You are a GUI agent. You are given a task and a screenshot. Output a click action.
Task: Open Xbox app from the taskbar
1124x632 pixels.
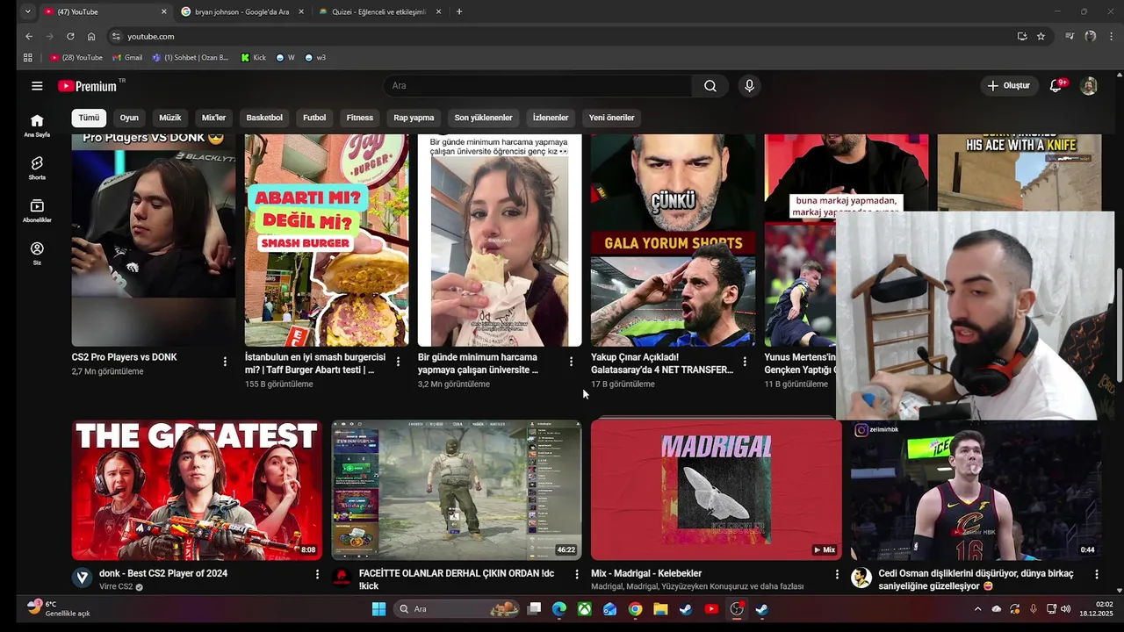(x=584, y=609)
